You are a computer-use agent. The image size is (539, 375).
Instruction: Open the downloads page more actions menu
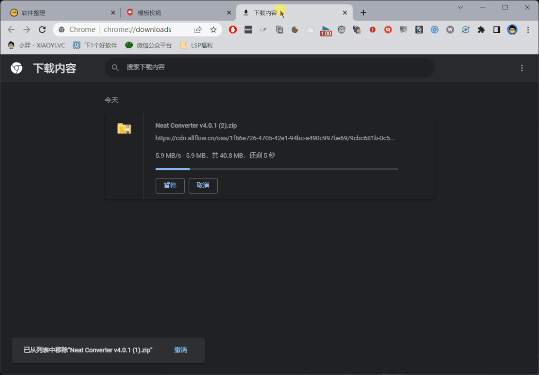click(522, 68)
